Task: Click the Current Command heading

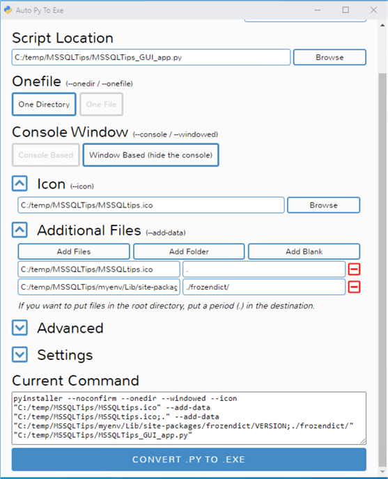Action: (75, 381)
